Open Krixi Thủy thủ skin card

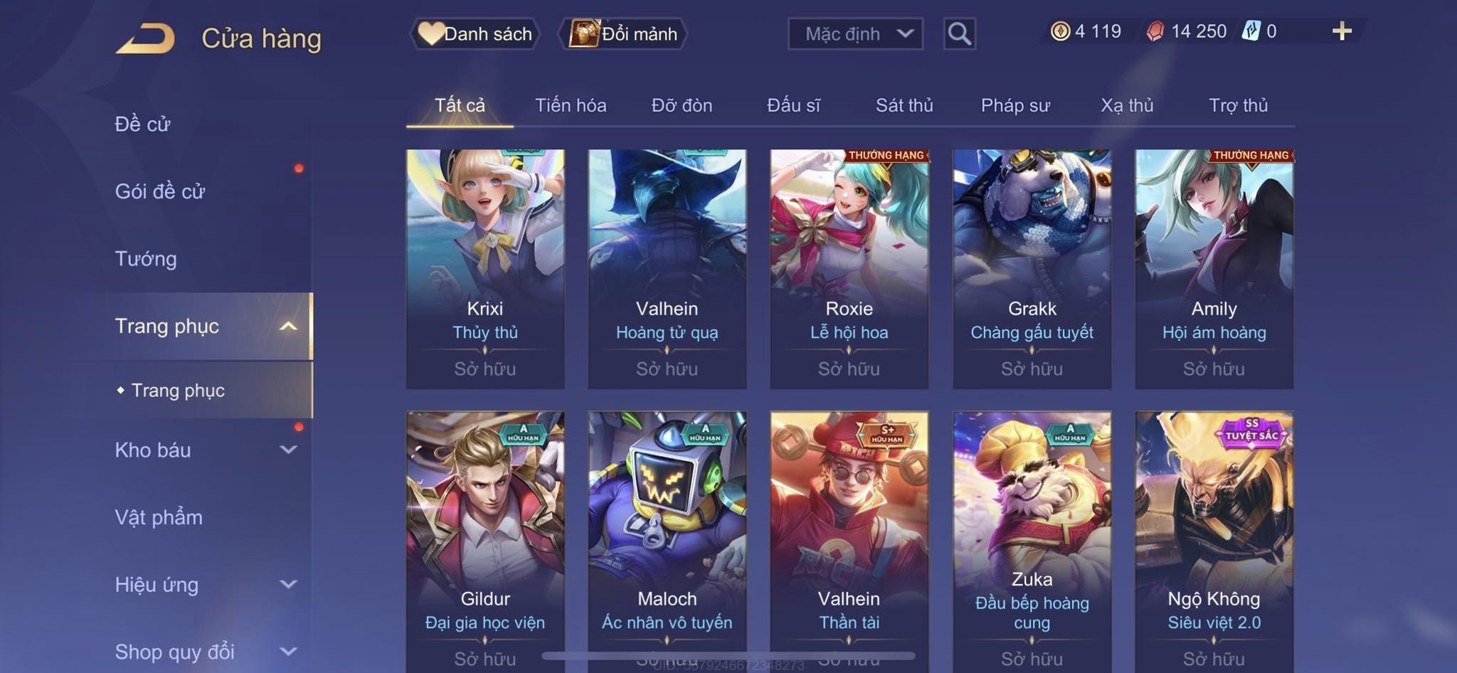[x=485, y=269]
